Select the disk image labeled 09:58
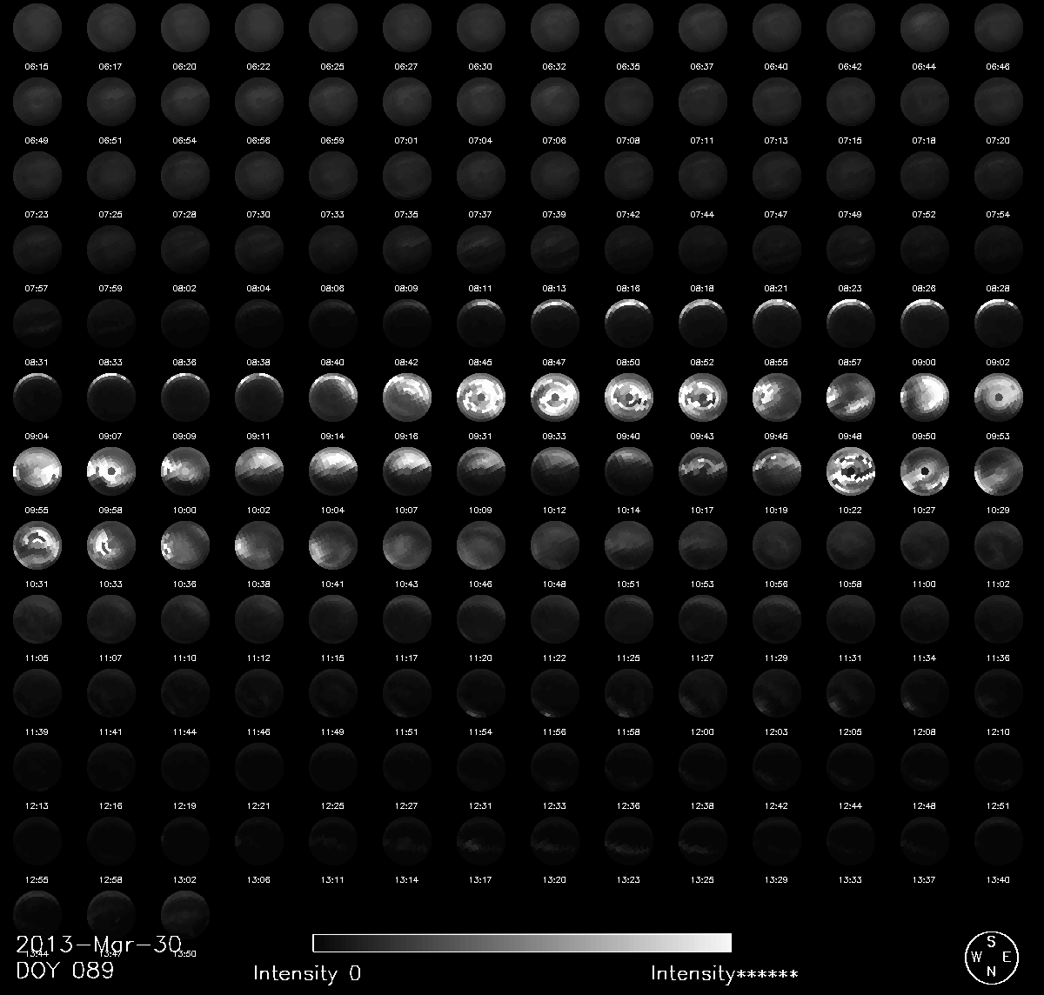The width and height of the screenshot is (1044, 995). point(111,470)
